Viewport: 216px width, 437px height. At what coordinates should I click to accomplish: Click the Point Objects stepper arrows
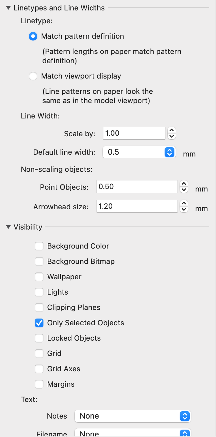[184, 187]
